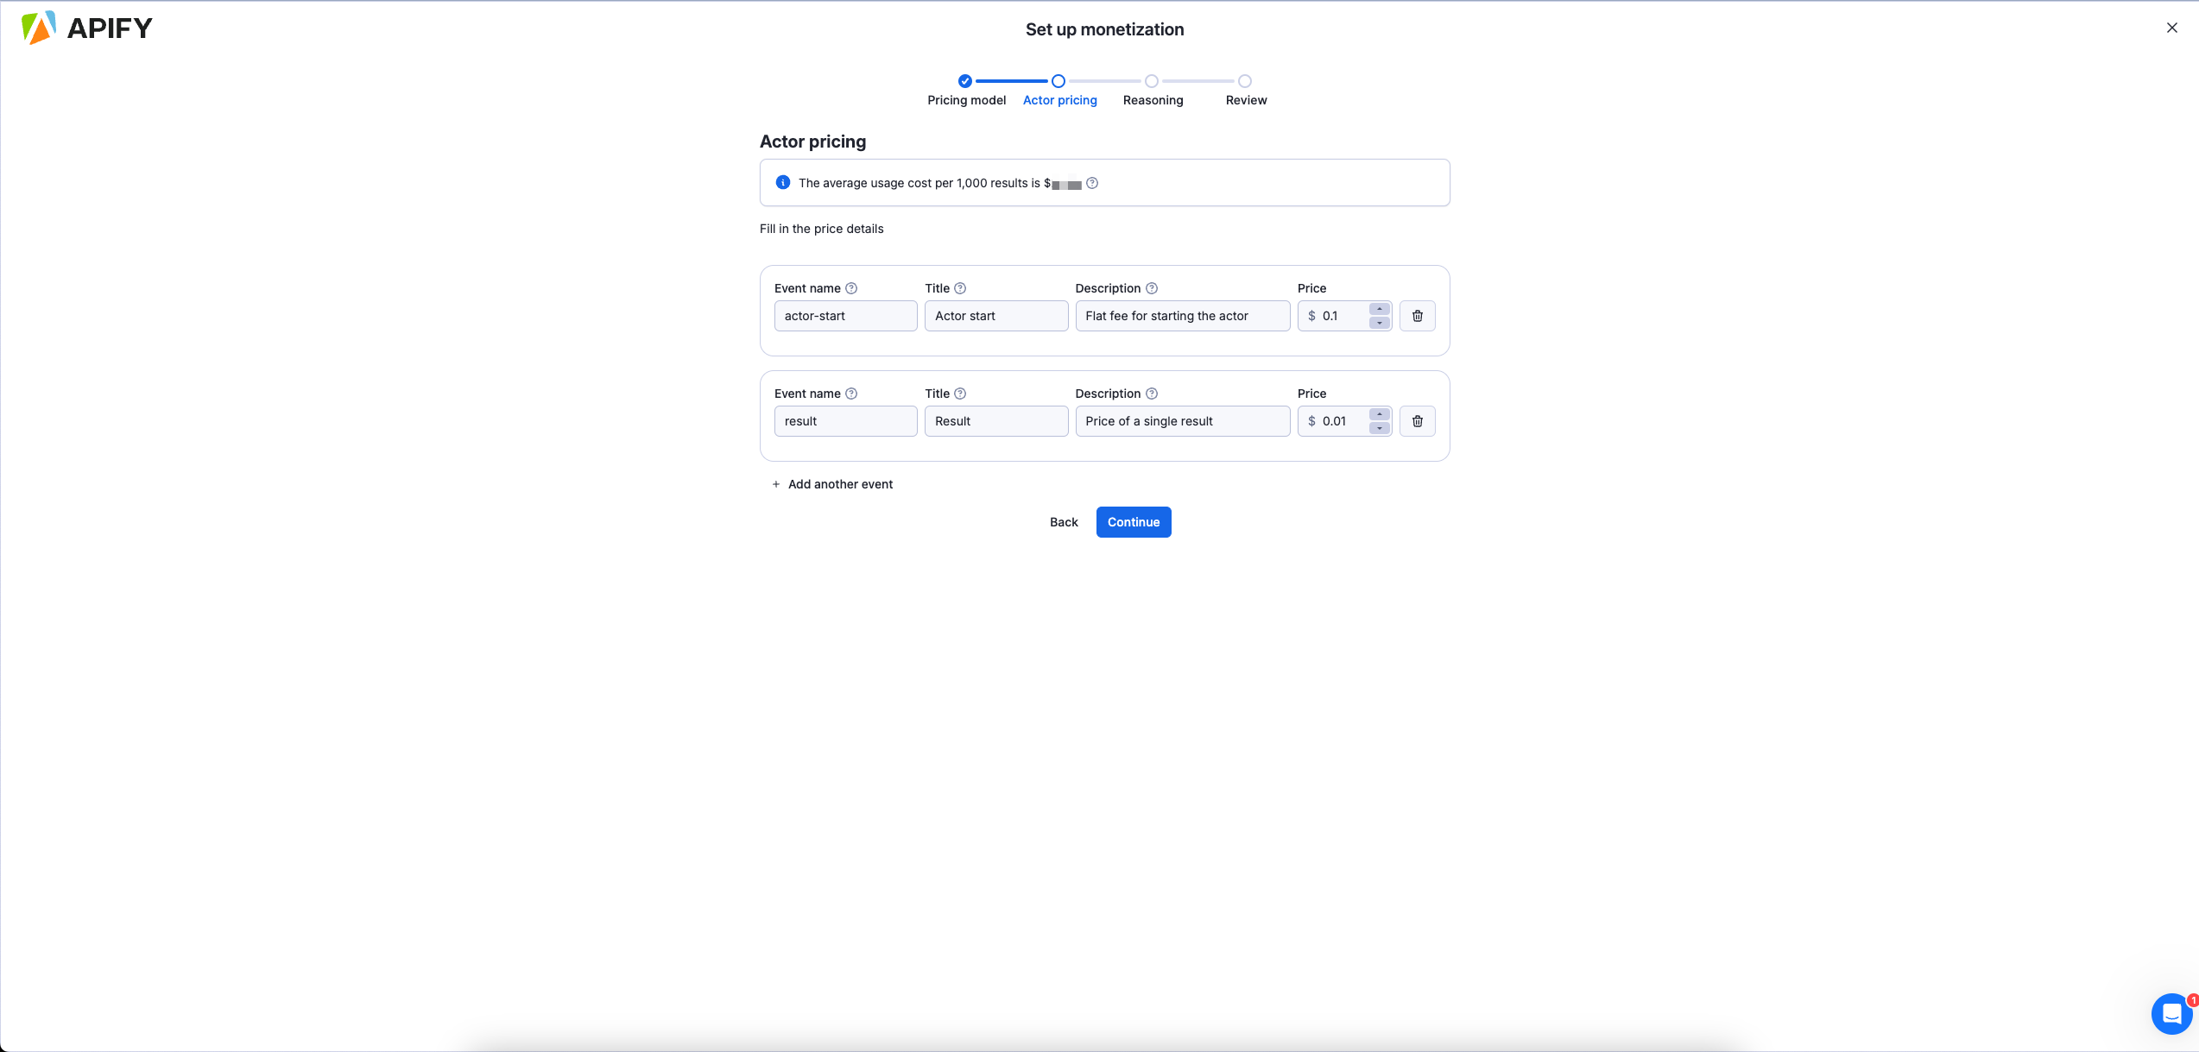Open the help tooltip next to average usage cost
Viewport: 2199px width, 1052px height.
[x=1091, y=183]
